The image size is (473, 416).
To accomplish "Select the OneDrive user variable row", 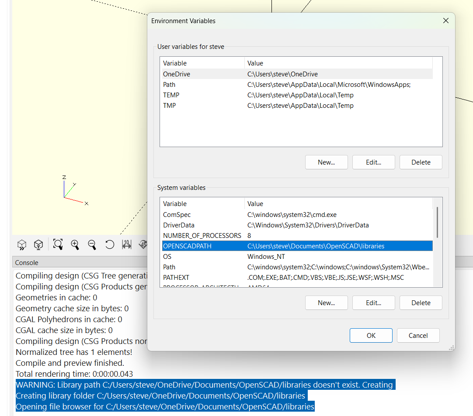I will (x=297, y=74).
